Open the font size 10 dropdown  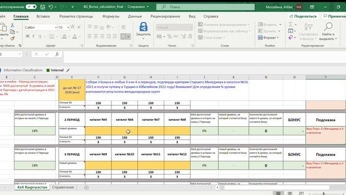(68, 28)
